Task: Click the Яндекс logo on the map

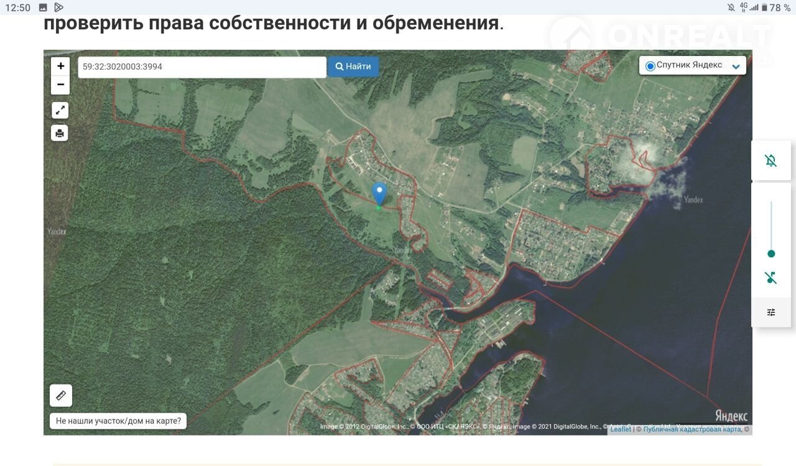Action: tap(731, 416)
